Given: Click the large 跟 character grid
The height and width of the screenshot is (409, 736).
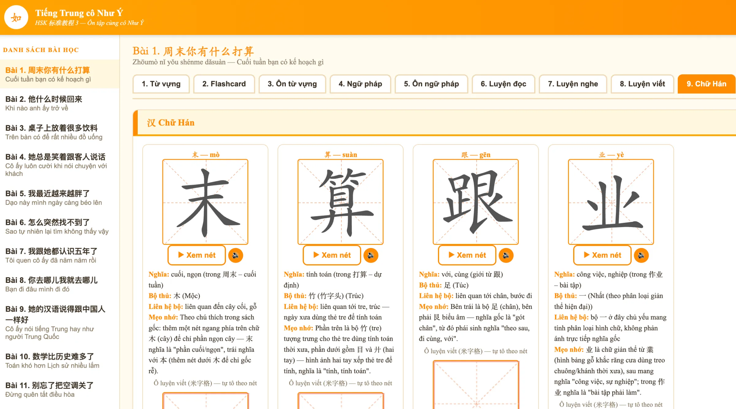Looking at the screenshot, I should click(476, 202).
